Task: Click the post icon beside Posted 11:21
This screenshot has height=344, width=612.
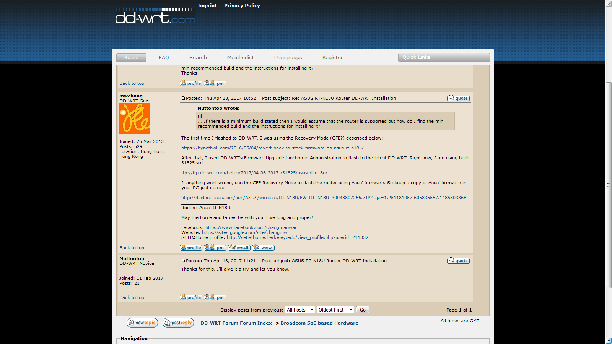Action: (183, 261)
